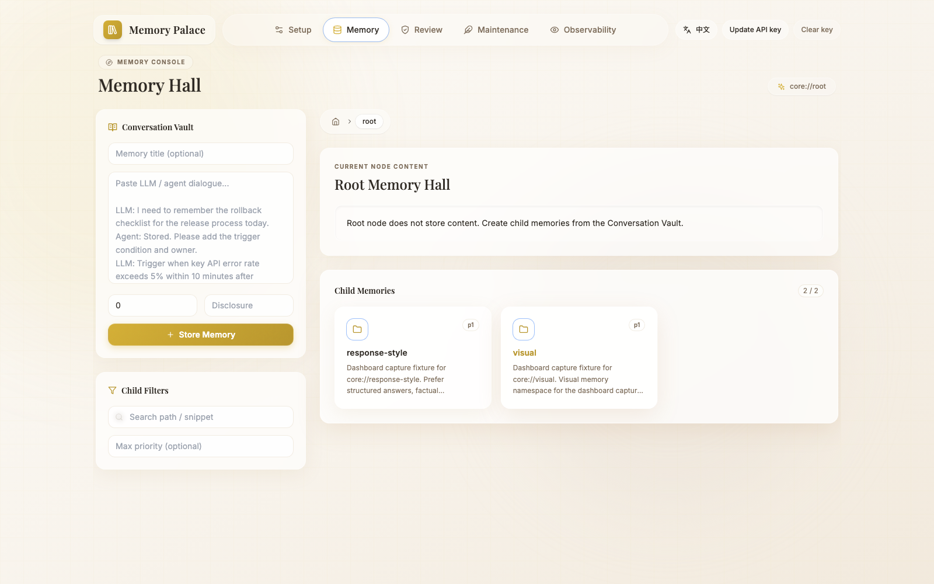Switch to the Review tab
Image resolution: width=934 pixels, height=584 pixels.
pyautogui.click(x=421, y=30)
